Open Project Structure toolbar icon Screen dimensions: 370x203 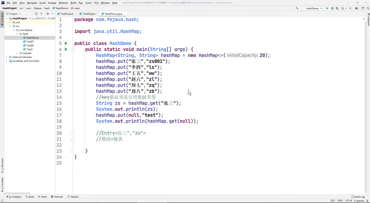pyautogui.click(x=357, y=8)
